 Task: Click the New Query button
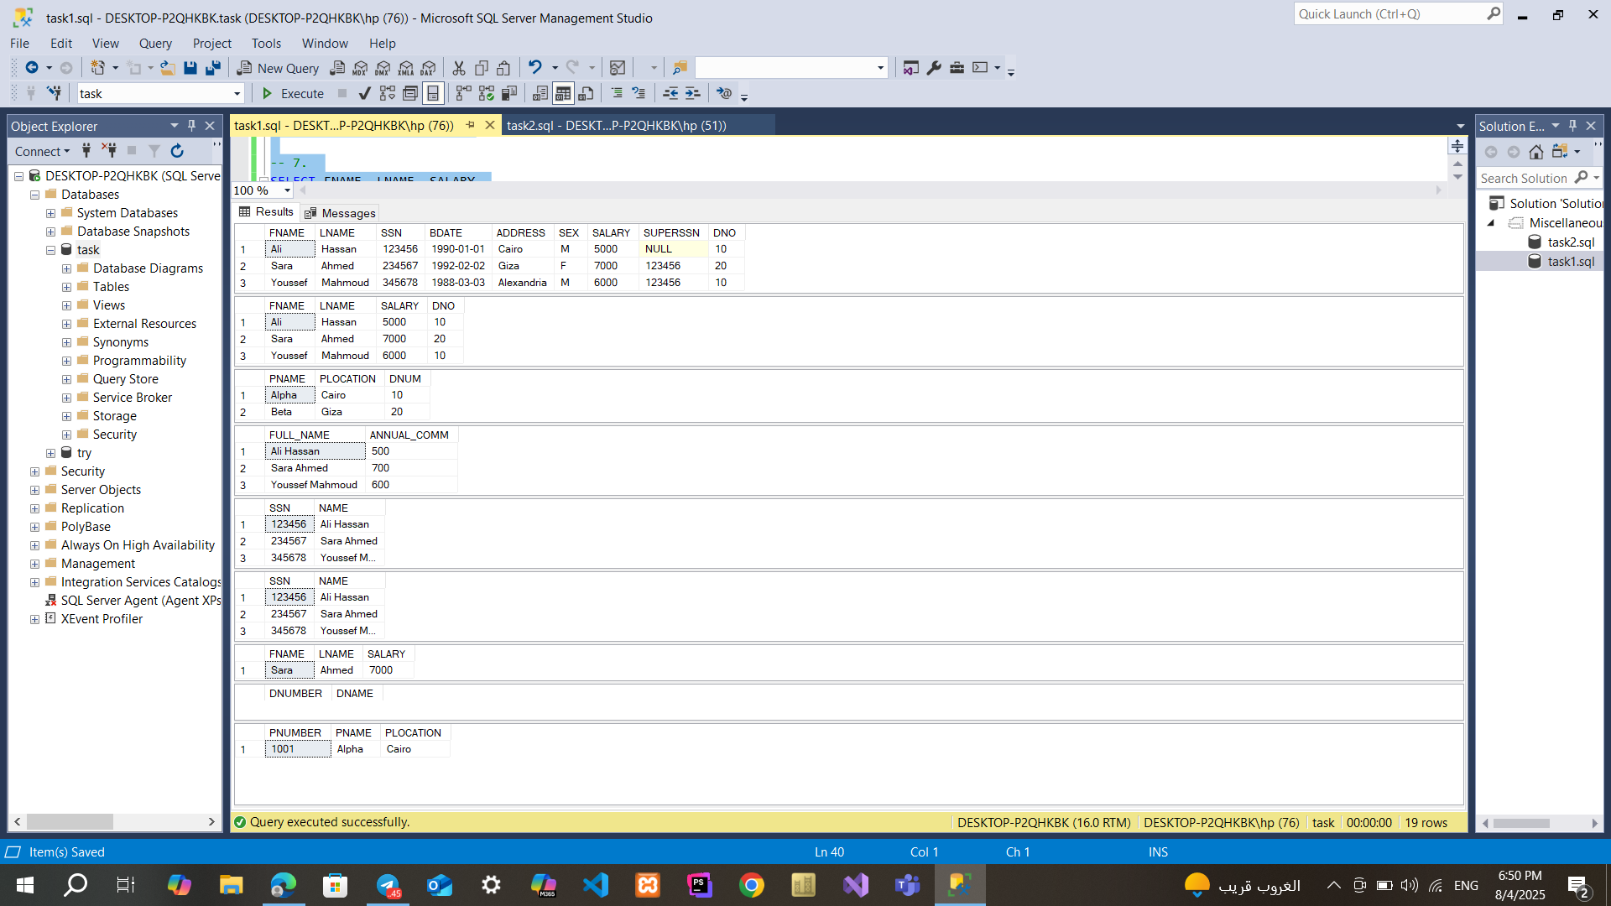(278, 68)
